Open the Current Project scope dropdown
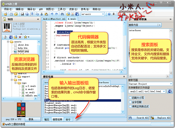The image size is (175, 128). pyautogui.click(x=171, y=84)
